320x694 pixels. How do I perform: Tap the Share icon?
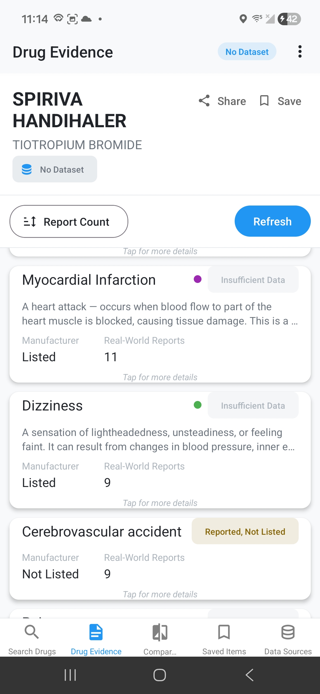(204, 101)
